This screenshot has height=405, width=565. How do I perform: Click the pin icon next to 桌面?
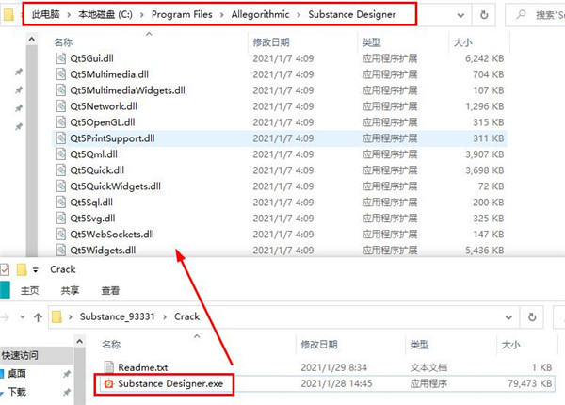click(x=67, y=374)
